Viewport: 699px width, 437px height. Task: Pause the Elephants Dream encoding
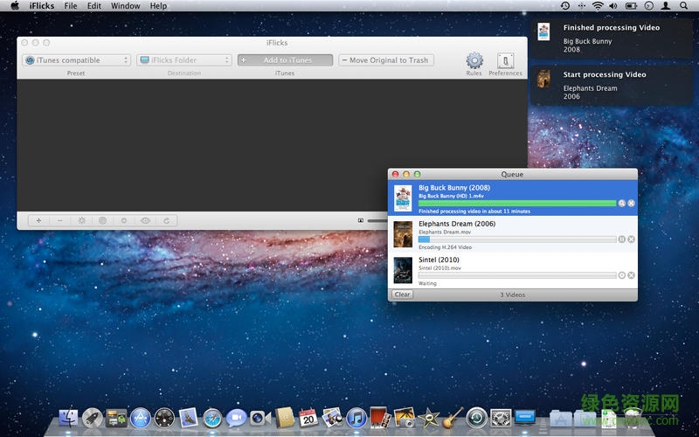pos(621,239)
